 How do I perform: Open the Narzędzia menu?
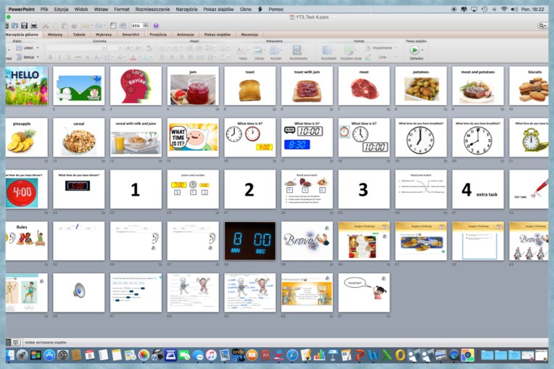coord(186,9)
